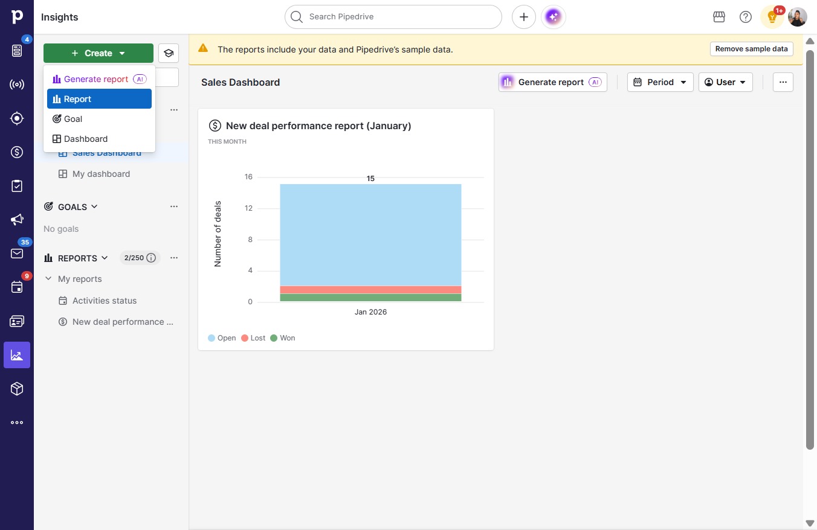This screenshot has height=530, width=817.
Task: Click Generate report button in dashboard header
Action: point(553,82)
